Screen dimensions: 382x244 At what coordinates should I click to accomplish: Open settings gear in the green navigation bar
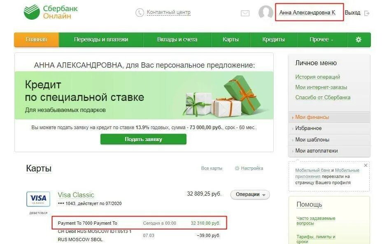coord(359,40)
